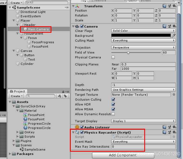The image size is (183, 159).
Task: Open the Culling Mask dropdown
Action: point(143,41)
